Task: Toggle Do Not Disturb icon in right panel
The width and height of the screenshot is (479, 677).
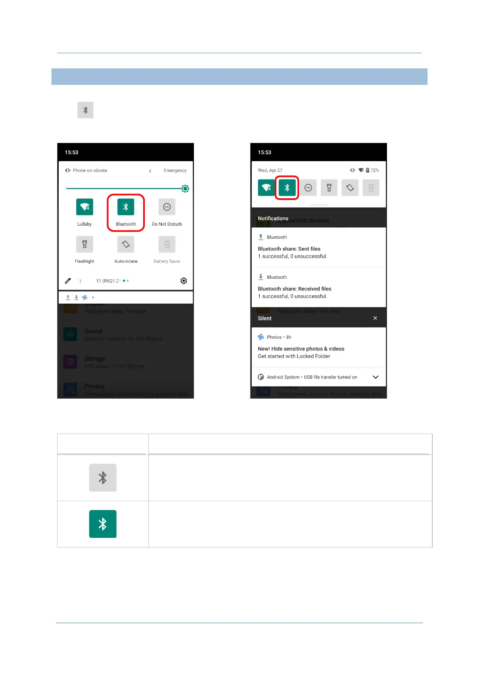Action: 308,187
